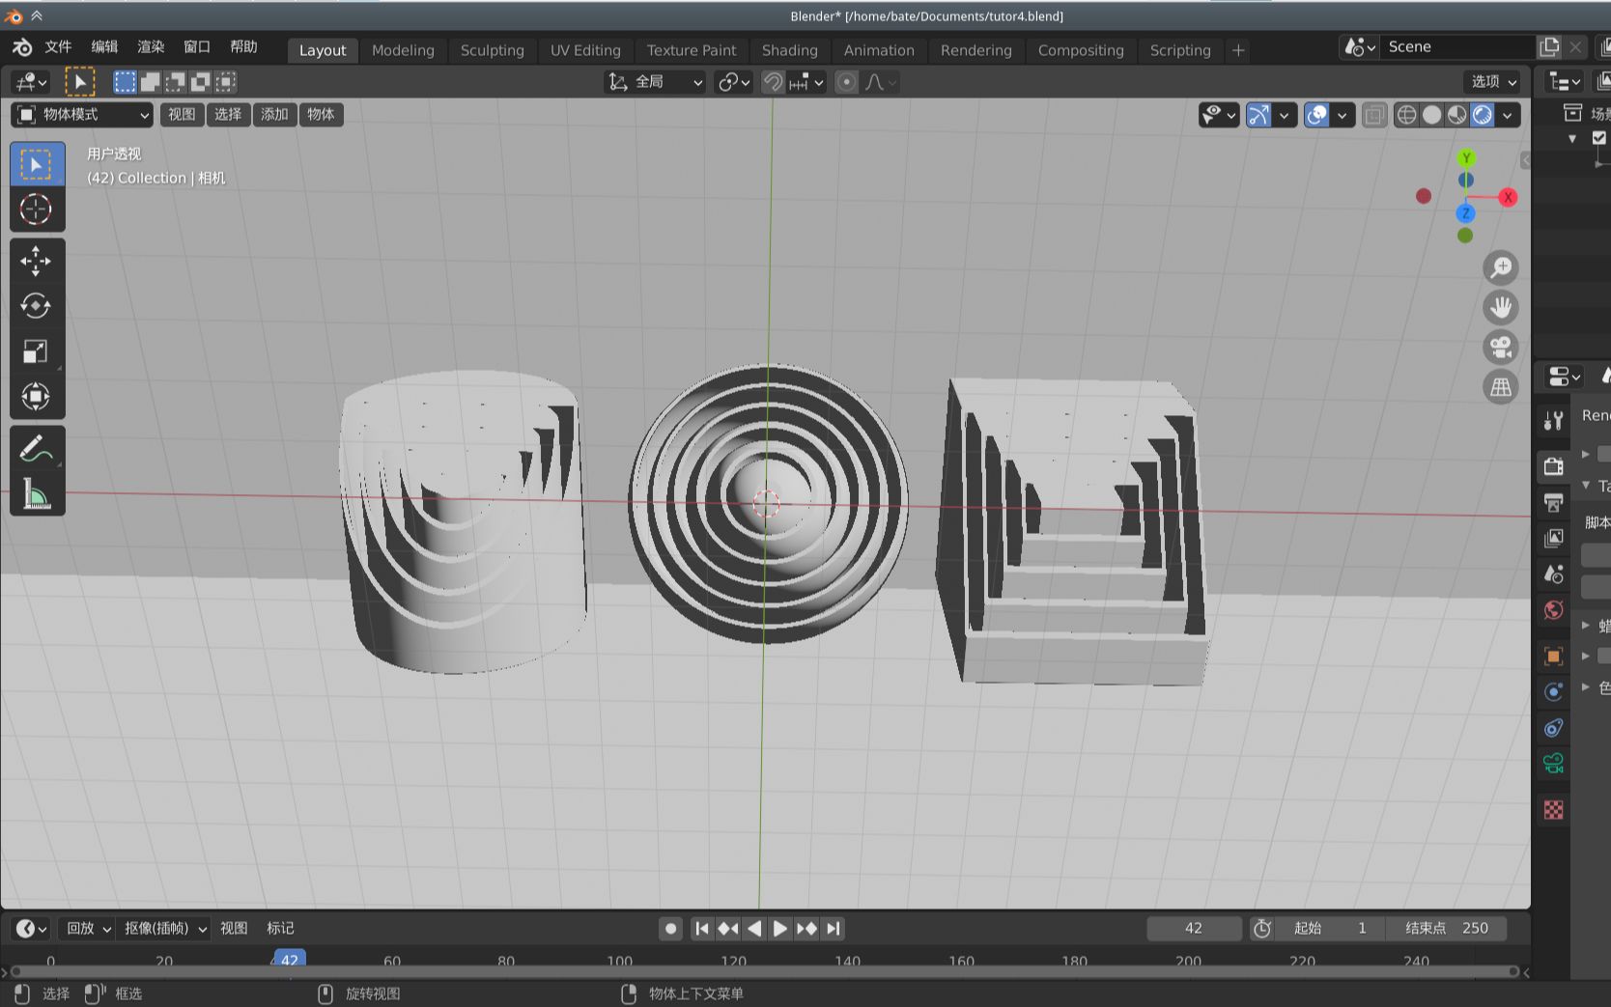Open Render Properties in the properties panel
The height and width of the screenshot is (1007, 1611).
(1553, 465)
